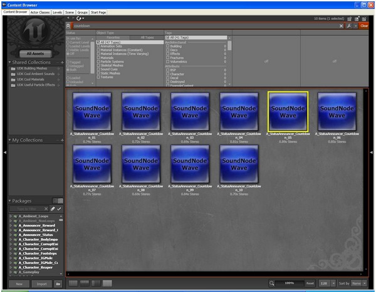Collapse the My Collections section
The image size is (376, 292).
[x=9, y=140]
